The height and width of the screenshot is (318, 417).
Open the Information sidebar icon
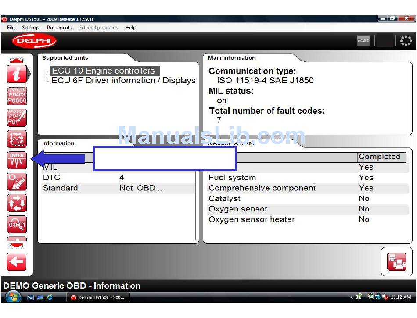[x=17, y=74]
